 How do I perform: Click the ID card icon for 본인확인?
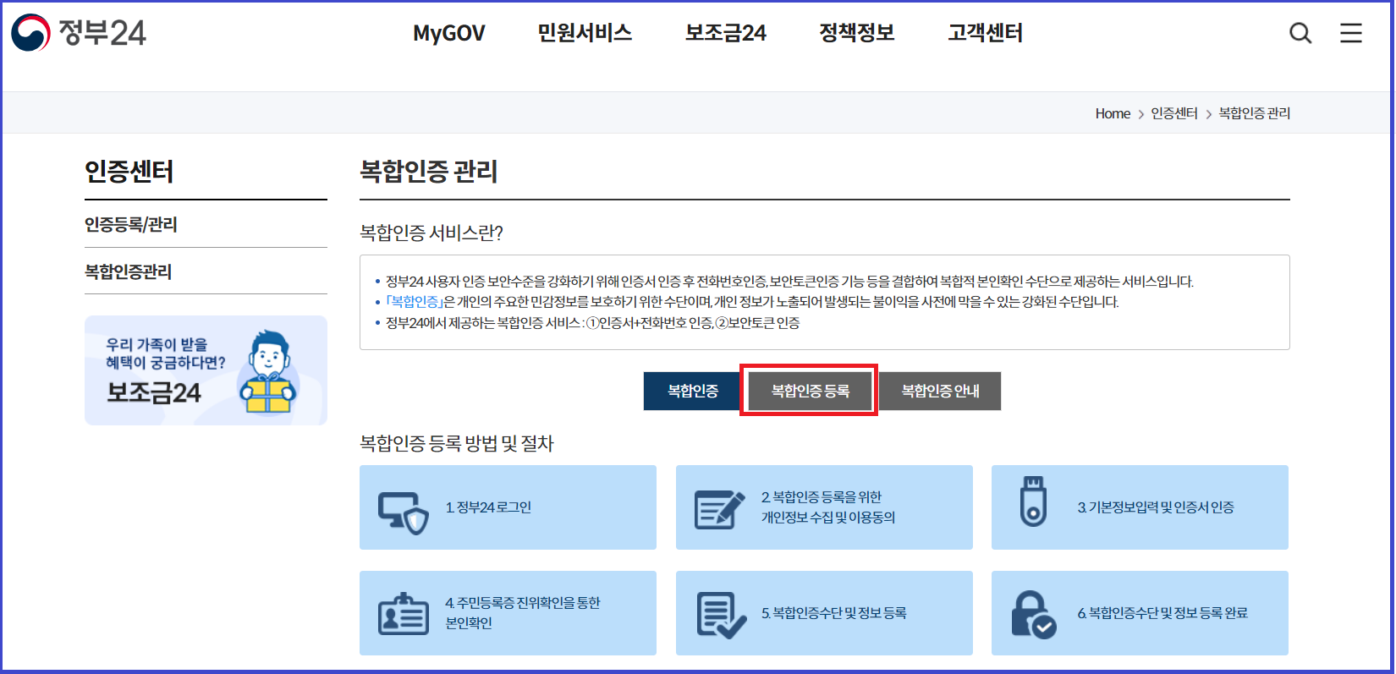point(403,614)
